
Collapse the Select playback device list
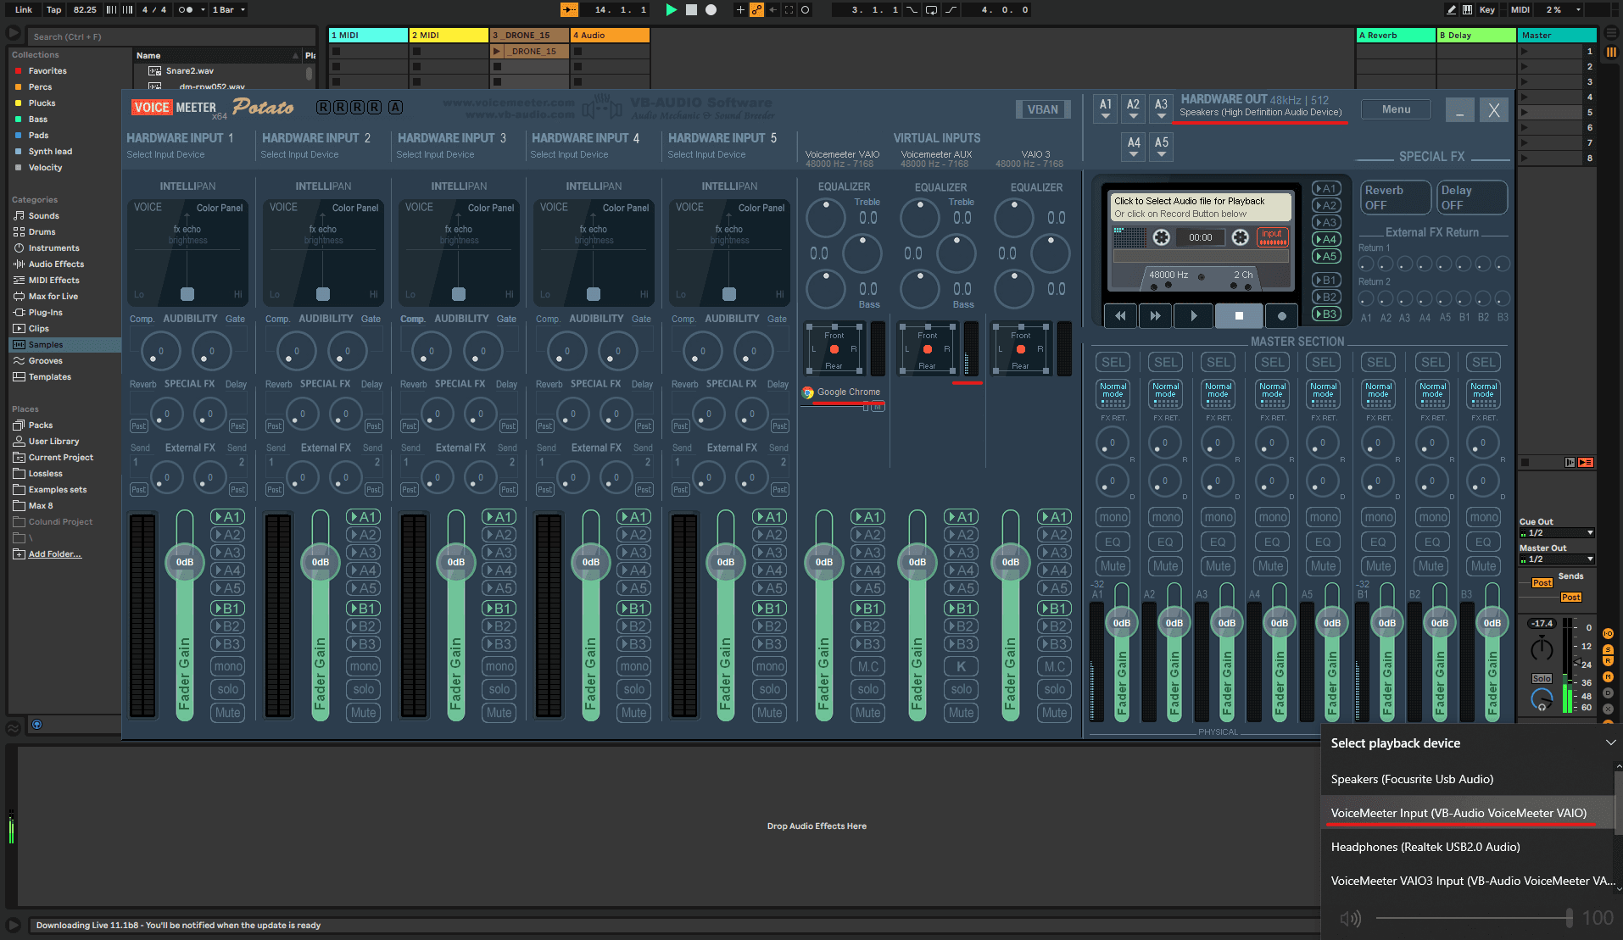[x=1610, y=743]
